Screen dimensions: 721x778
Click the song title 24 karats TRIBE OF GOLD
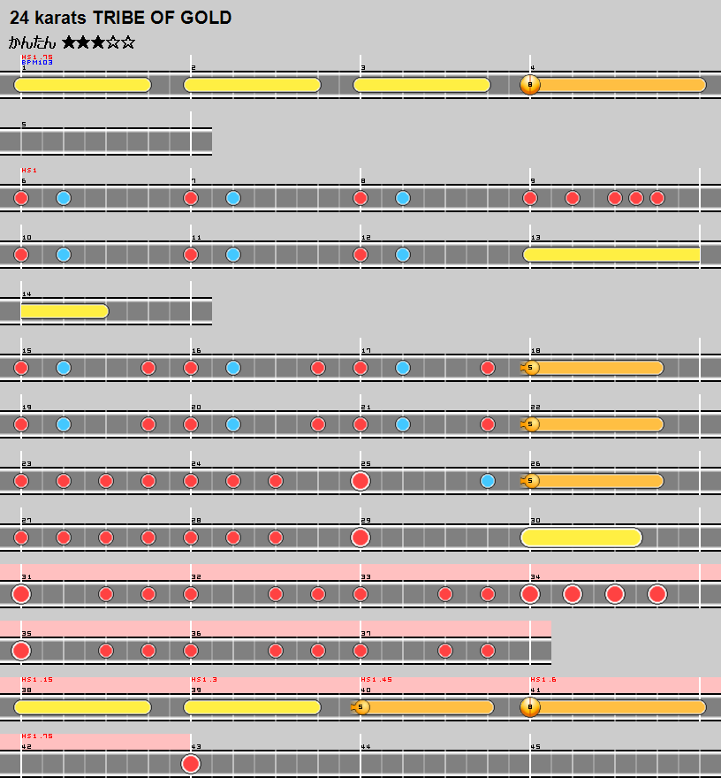point(120,18)
